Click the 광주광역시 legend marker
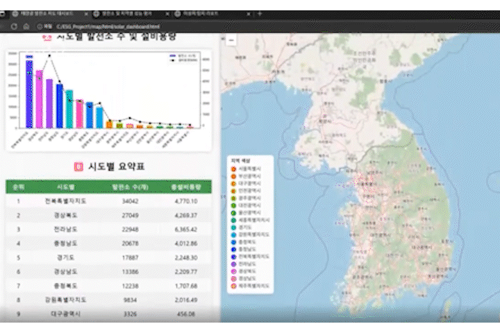This screenshot has width=500, height=333. [x=233, y=198]
